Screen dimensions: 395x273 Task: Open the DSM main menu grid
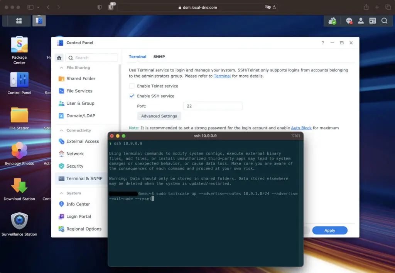[x=19, y=21]
